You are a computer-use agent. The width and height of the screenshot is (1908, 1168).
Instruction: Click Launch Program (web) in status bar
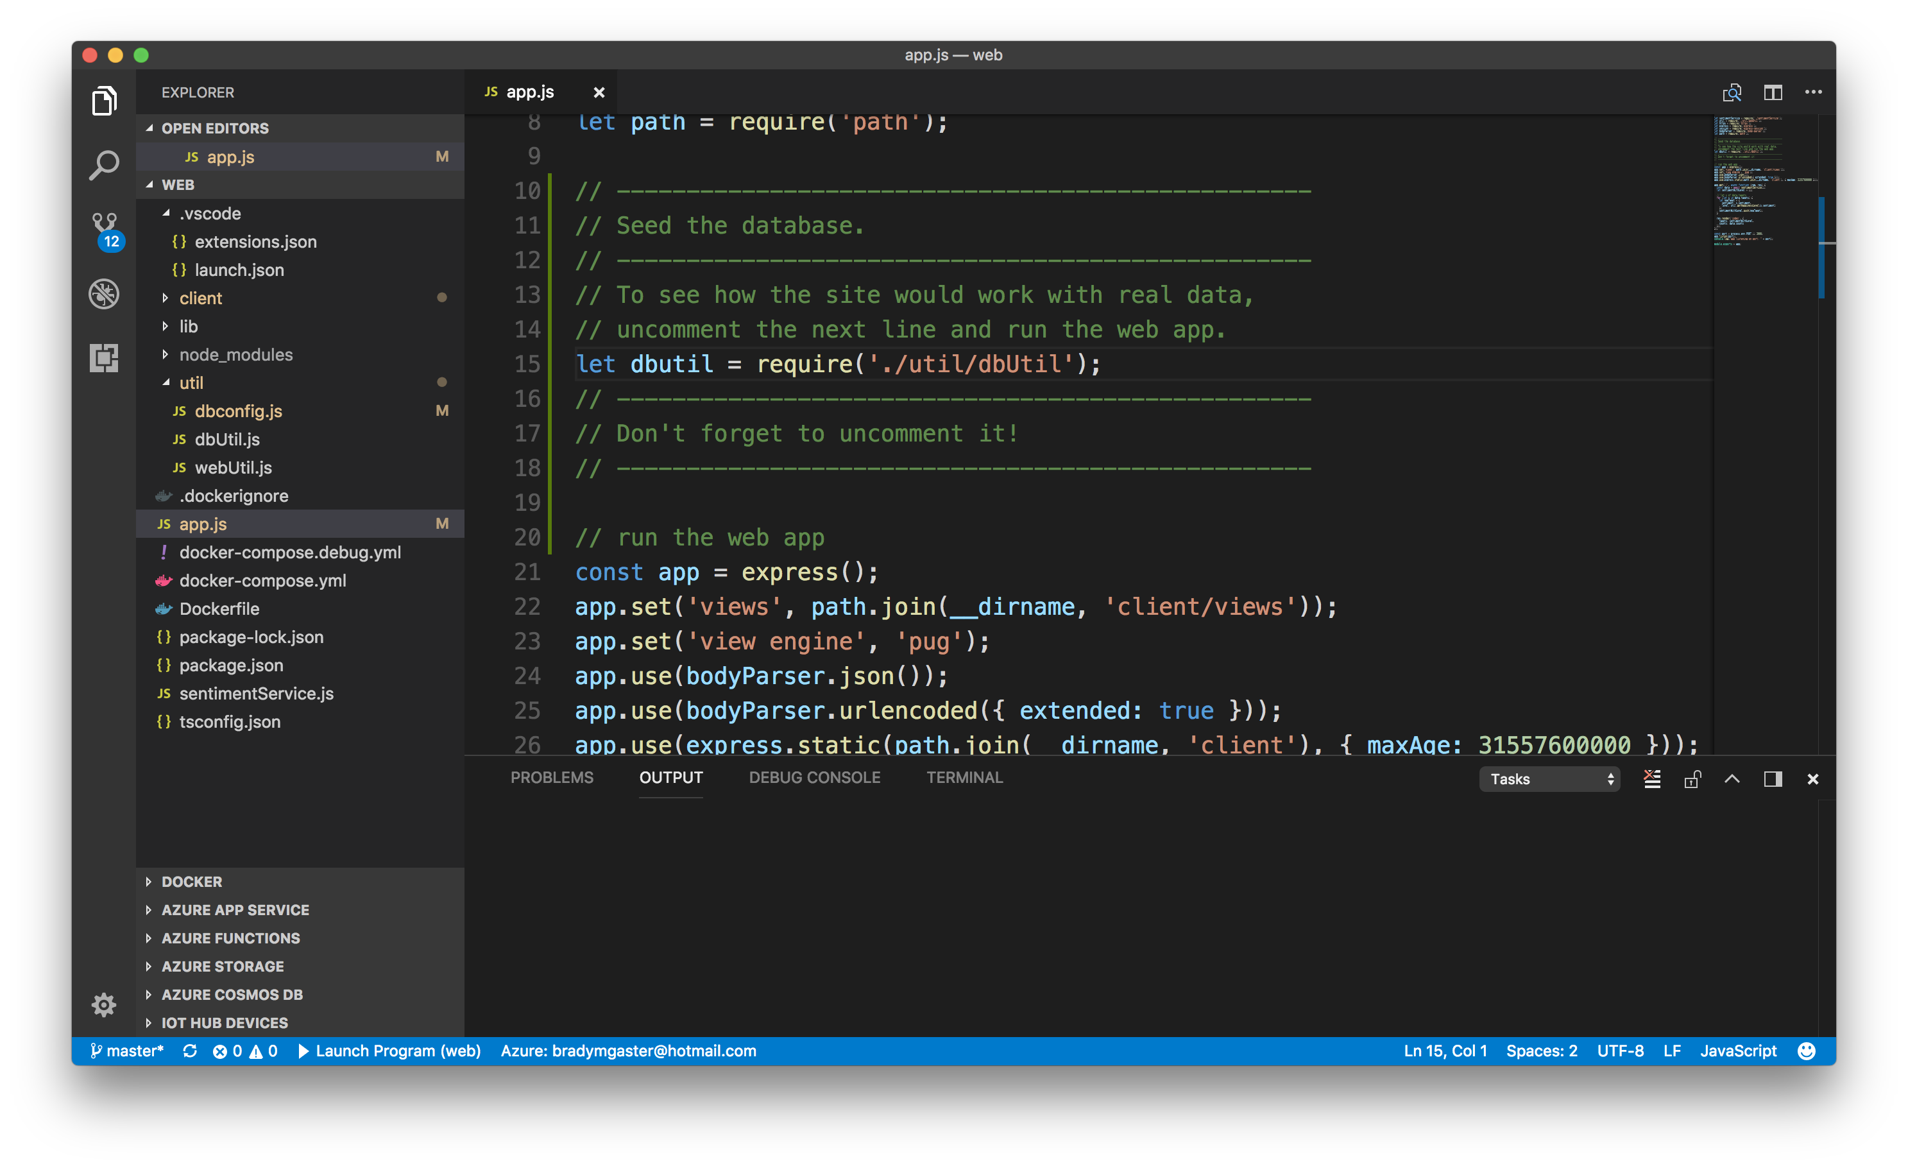[389, 1051]
